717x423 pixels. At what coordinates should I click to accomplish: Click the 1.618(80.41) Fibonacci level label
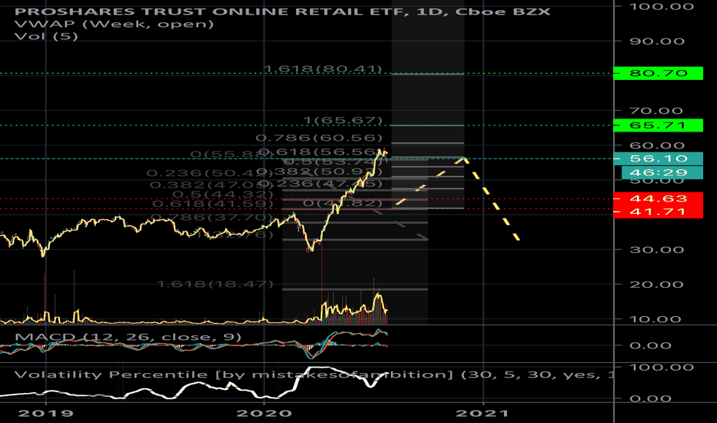pyautogui.click(x=323, y=69)
